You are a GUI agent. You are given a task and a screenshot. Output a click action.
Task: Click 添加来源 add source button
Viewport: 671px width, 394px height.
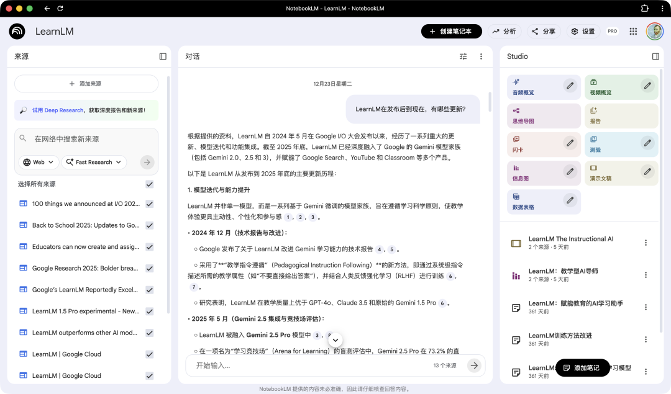[x=86, y=84]
